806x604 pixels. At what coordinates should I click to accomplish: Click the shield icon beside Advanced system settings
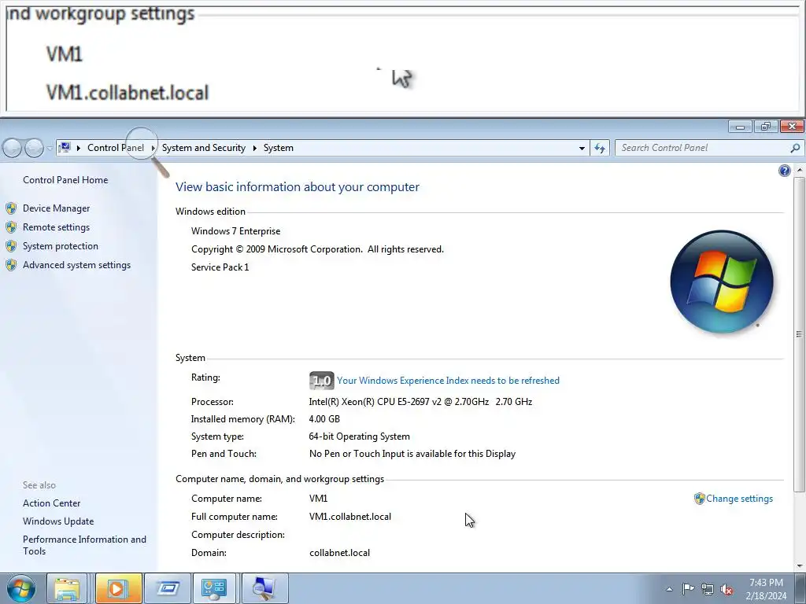click(11, 266)
